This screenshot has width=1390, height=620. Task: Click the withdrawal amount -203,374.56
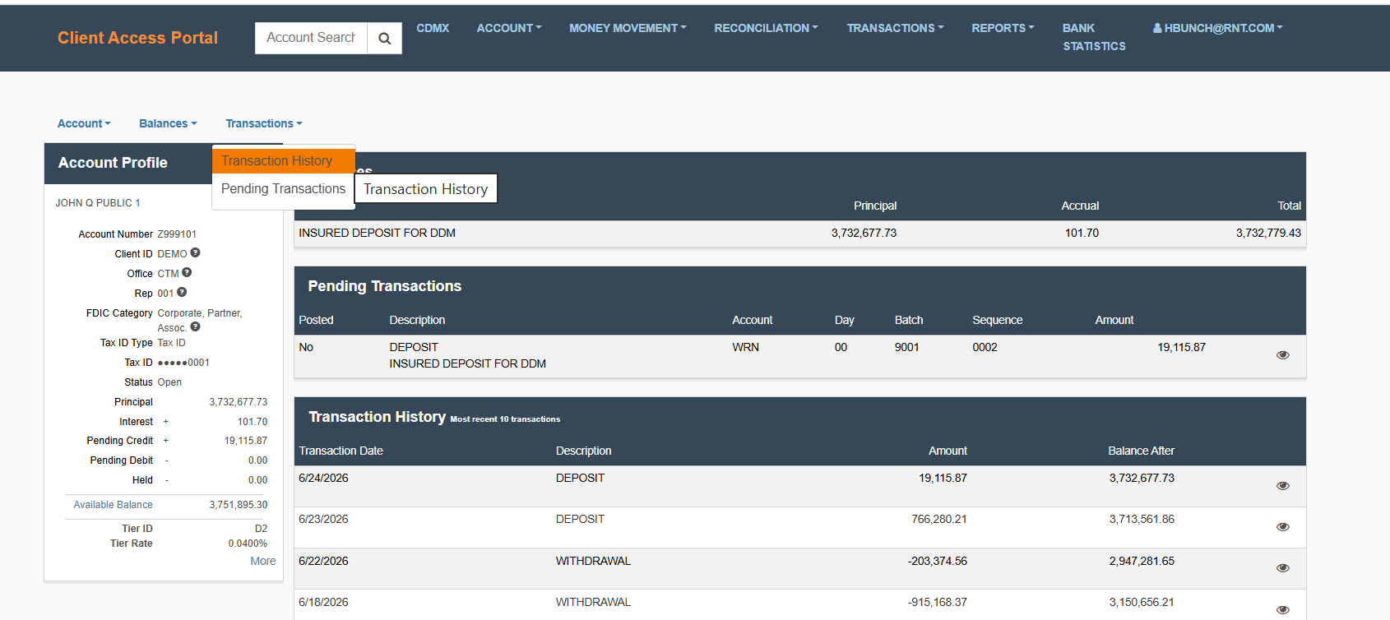938,561
